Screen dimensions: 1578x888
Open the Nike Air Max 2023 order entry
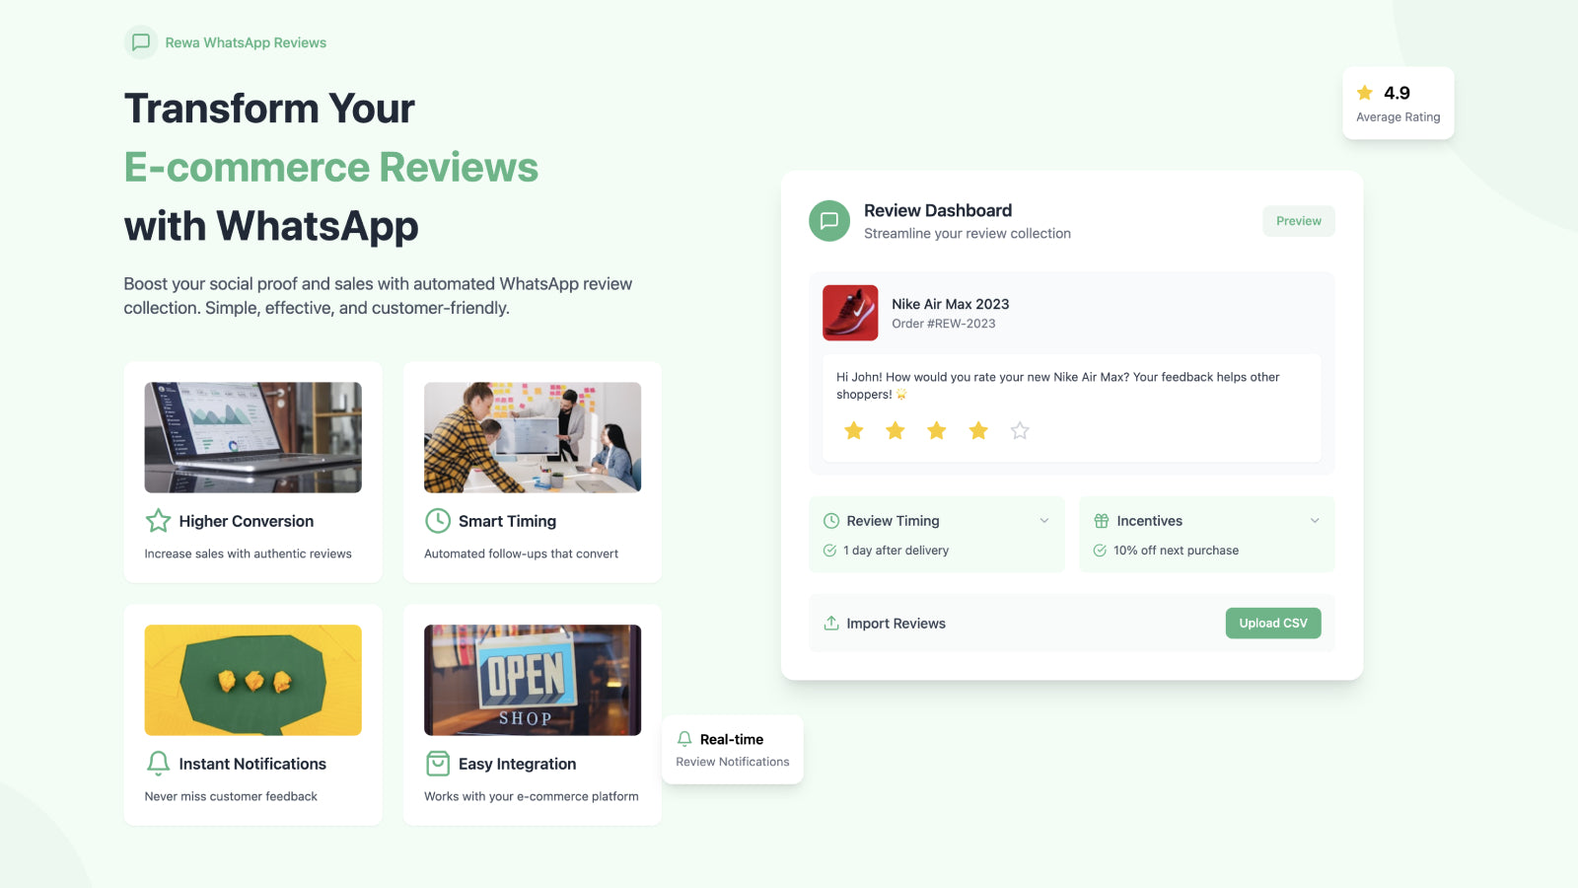click(1071, 312)
